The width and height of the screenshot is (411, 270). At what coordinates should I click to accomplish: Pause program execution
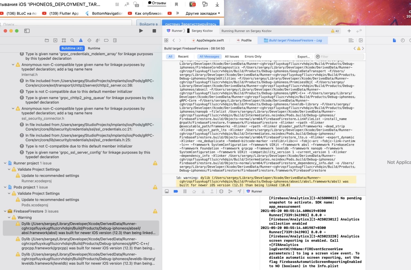click(x=185, y=191)
